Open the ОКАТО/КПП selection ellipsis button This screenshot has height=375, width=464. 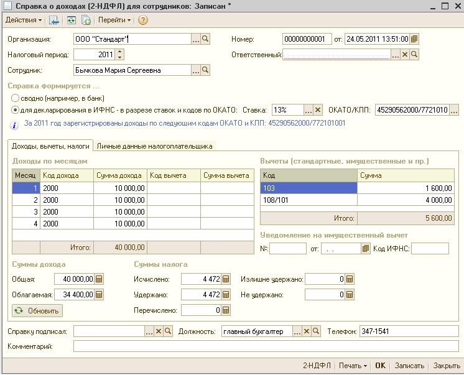454,110
